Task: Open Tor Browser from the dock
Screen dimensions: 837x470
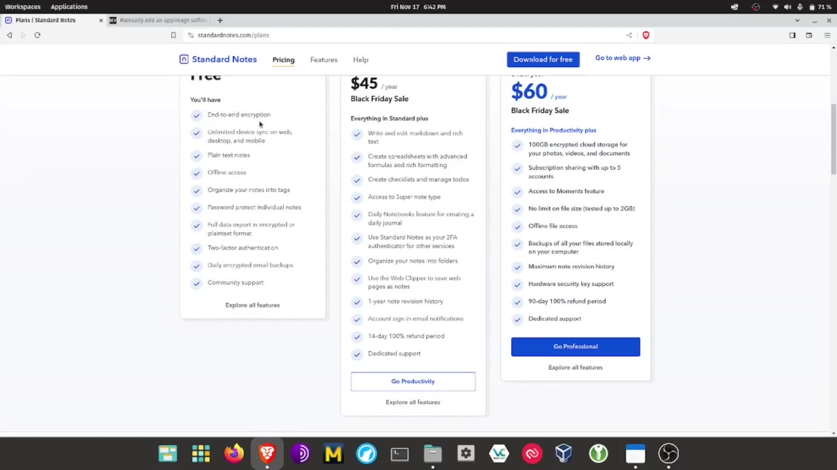Action: click(300, 453)
